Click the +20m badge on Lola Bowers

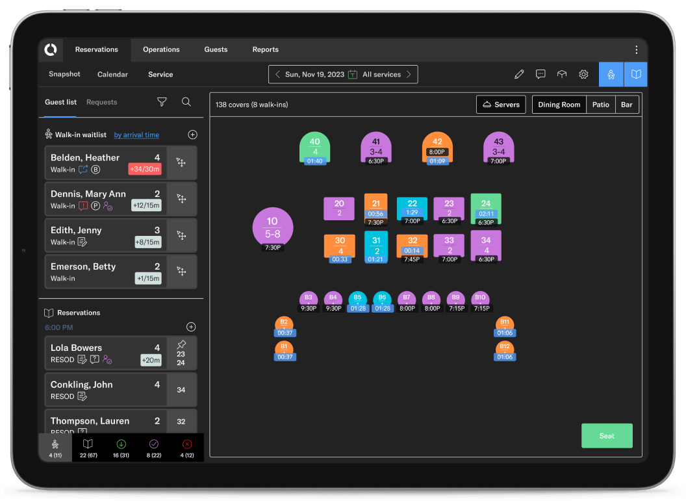coord(151,360)
